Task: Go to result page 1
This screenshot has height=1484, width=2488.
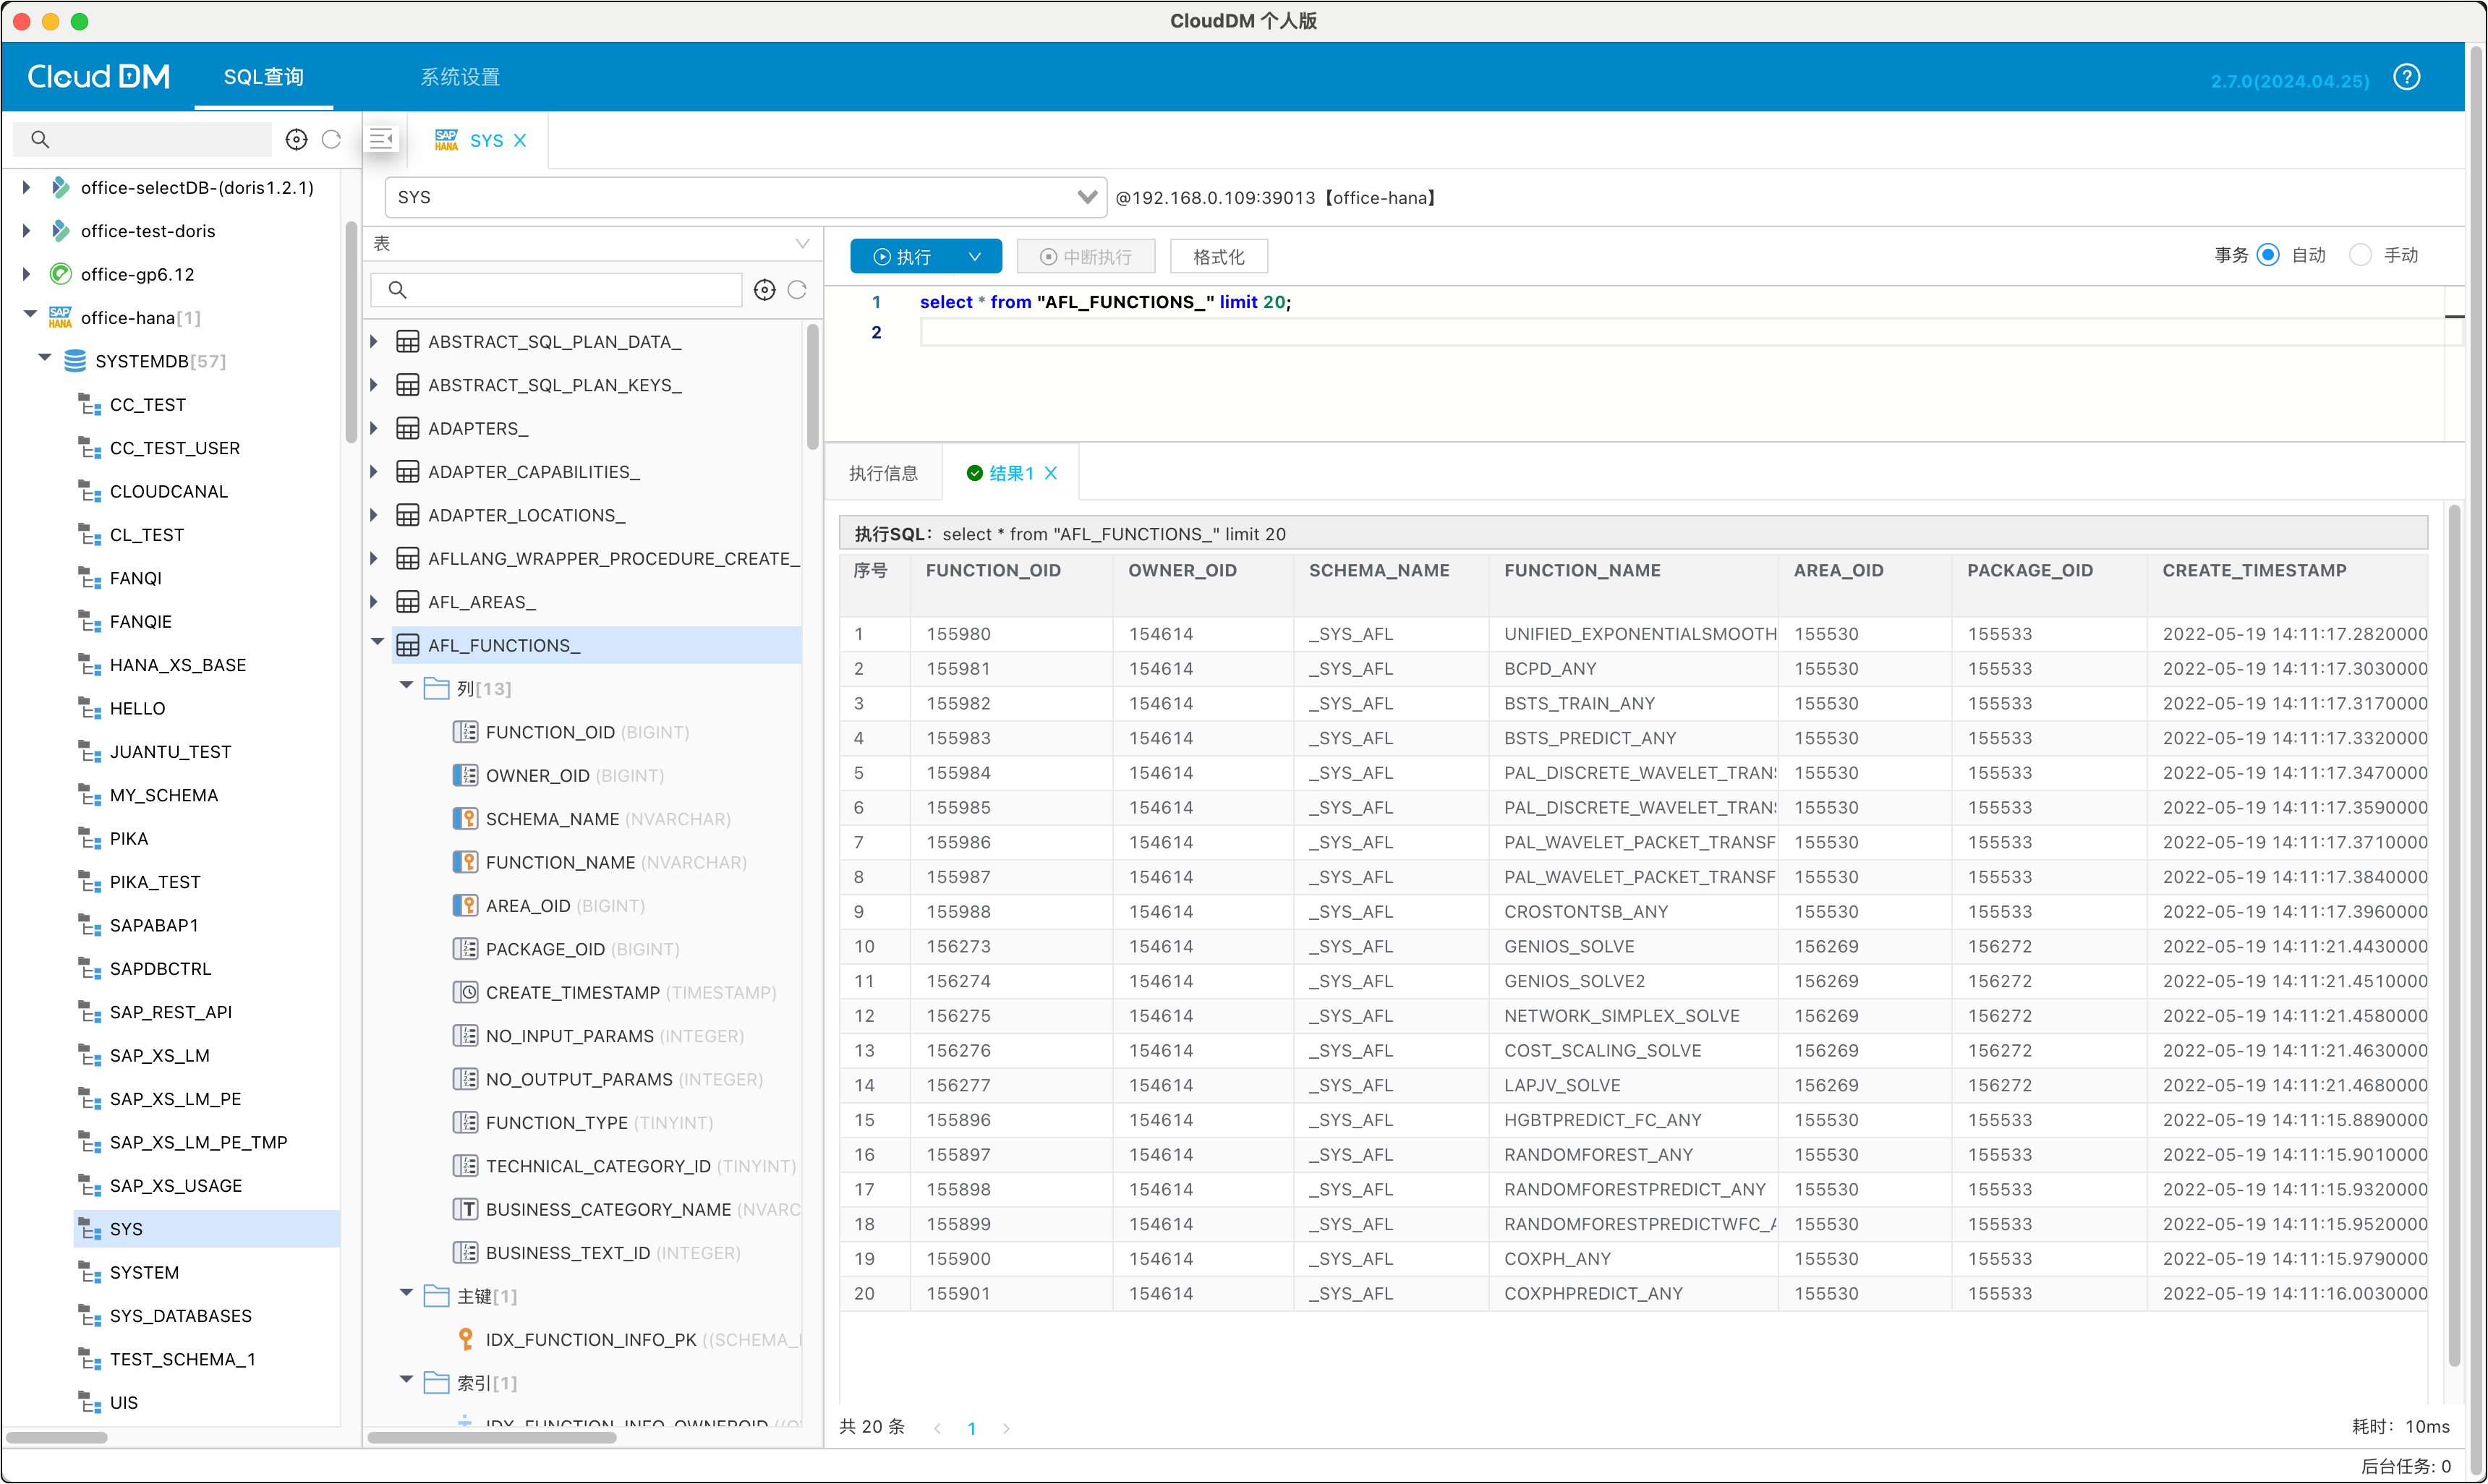Action: tap(972, 1429)
